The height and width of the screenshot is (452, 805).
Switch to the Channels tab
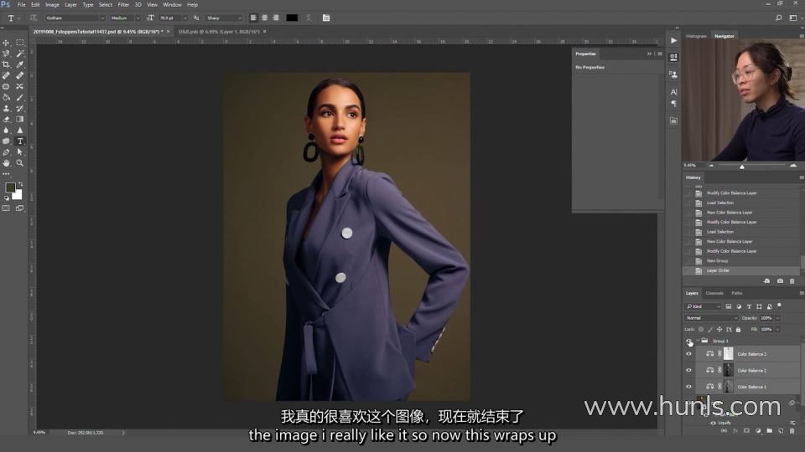[x=714, y=293]
